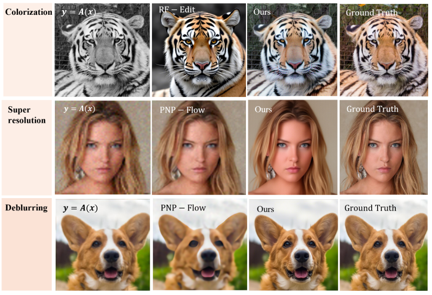Click the y = A(x) text on the tiger
This screenshot has width=432, height=295.
pos(78,12)
